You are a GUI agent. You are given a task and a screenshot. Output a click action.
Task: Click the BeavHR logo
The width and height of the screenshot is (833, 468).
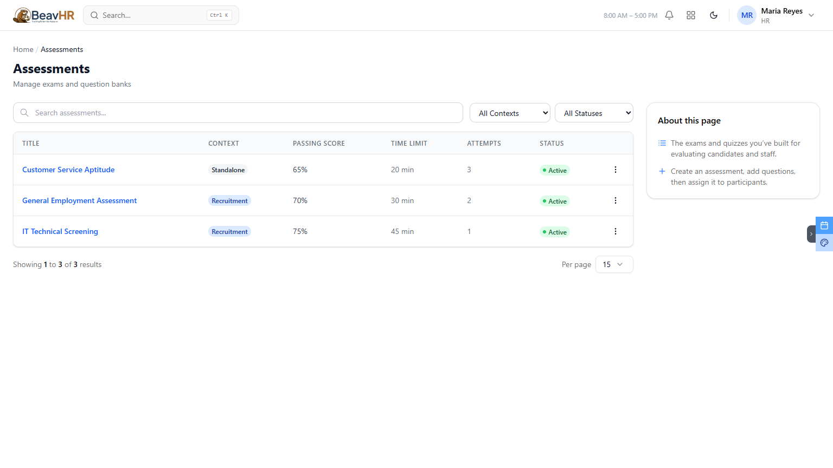pos(44,15)
